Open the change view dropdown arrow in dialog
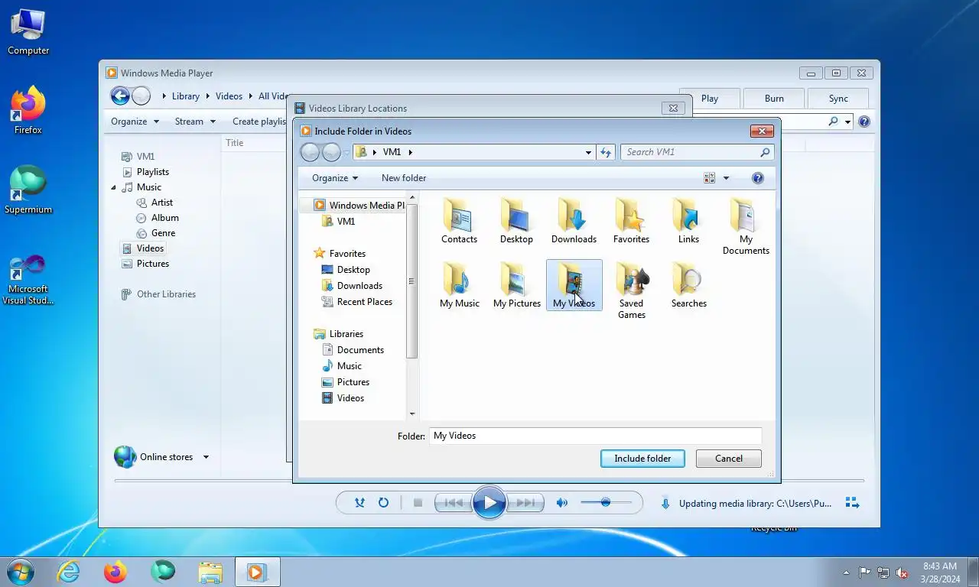Screen dimensions: 979x587 tap(726, 178)
